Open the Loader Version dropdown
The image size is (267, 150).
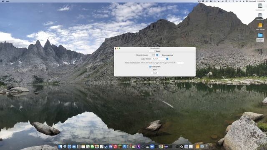160,59
